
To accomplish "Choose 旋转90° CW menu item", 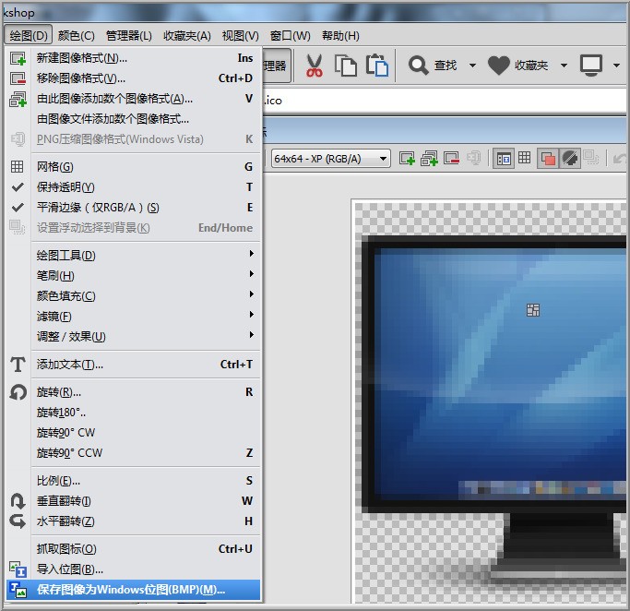I will [x=133, y=433].
